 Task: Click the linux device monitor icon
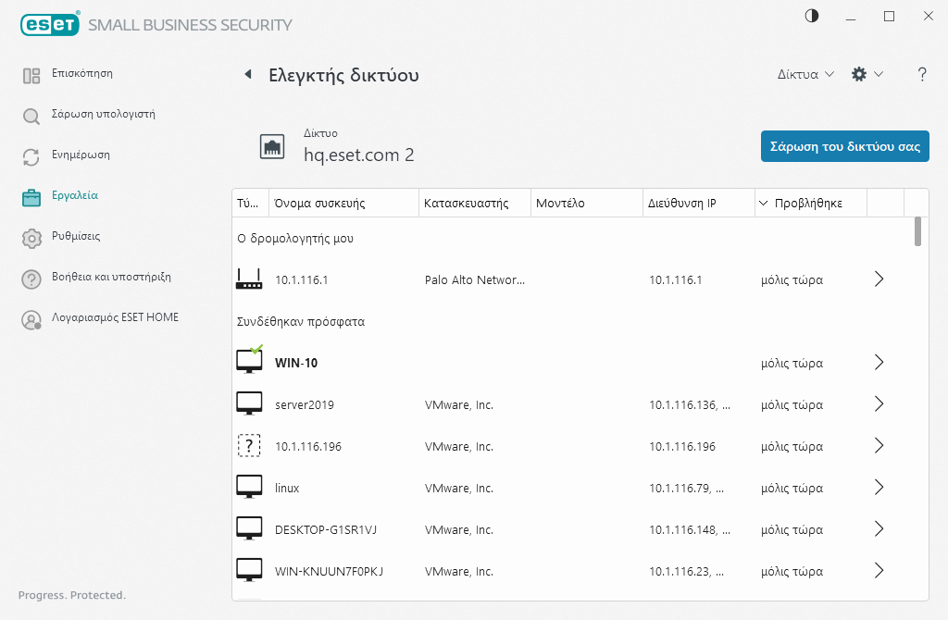249,487
